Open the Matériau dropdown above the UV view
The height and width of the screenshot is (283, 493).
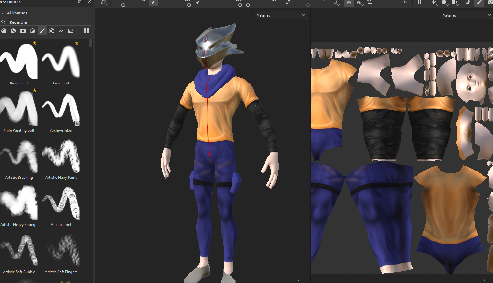point(466,15)
